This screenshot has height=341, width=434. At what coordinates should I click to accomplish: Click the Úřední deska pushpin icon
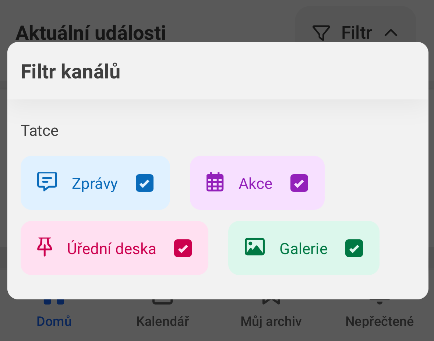click(x=45, y=247)
